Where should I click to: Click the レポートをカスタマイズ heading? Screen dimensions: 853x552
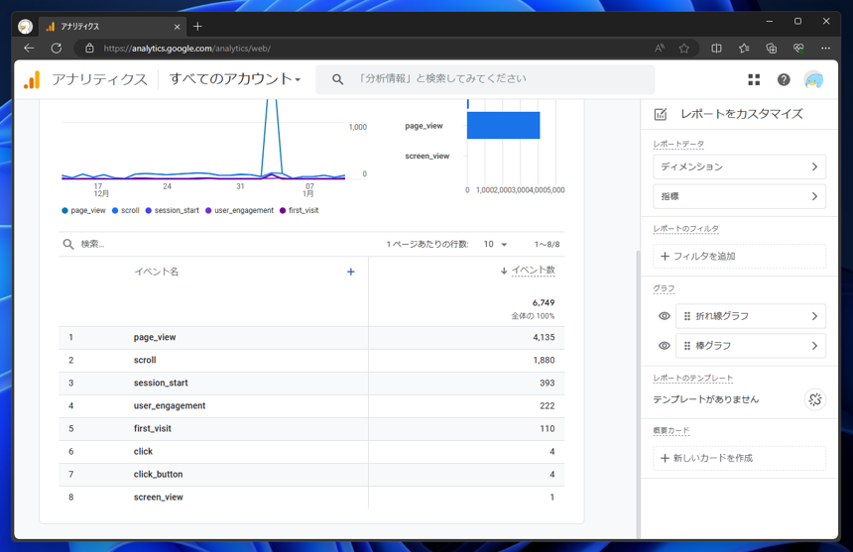742,114
